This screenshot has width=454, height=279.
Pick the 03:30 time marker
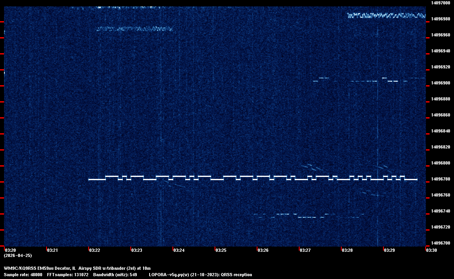click(x=432, y=251)
